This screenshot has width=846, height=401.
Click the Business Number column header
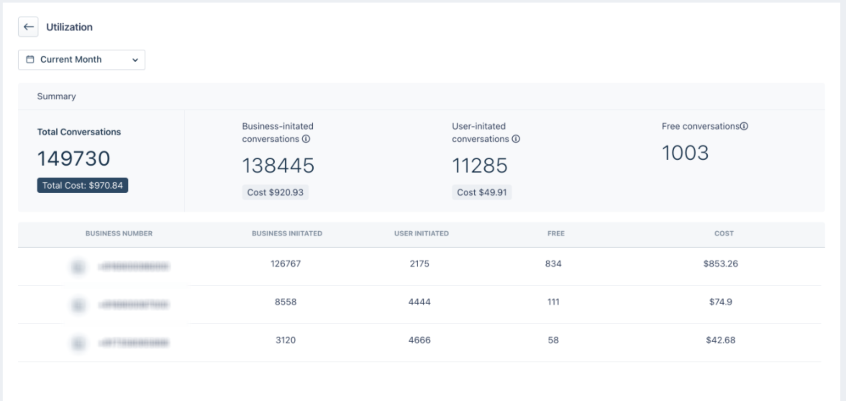pyautogui.click(x=119, y=233)
